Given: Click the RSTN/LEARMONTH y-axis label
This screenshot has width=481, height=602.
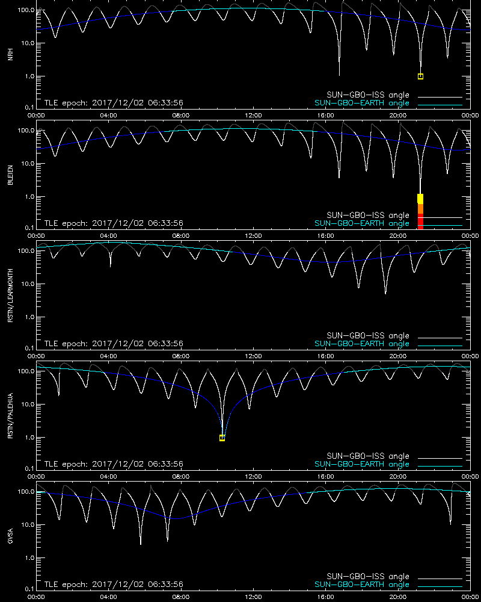Looking at the screenshot, I should (10, 295).
